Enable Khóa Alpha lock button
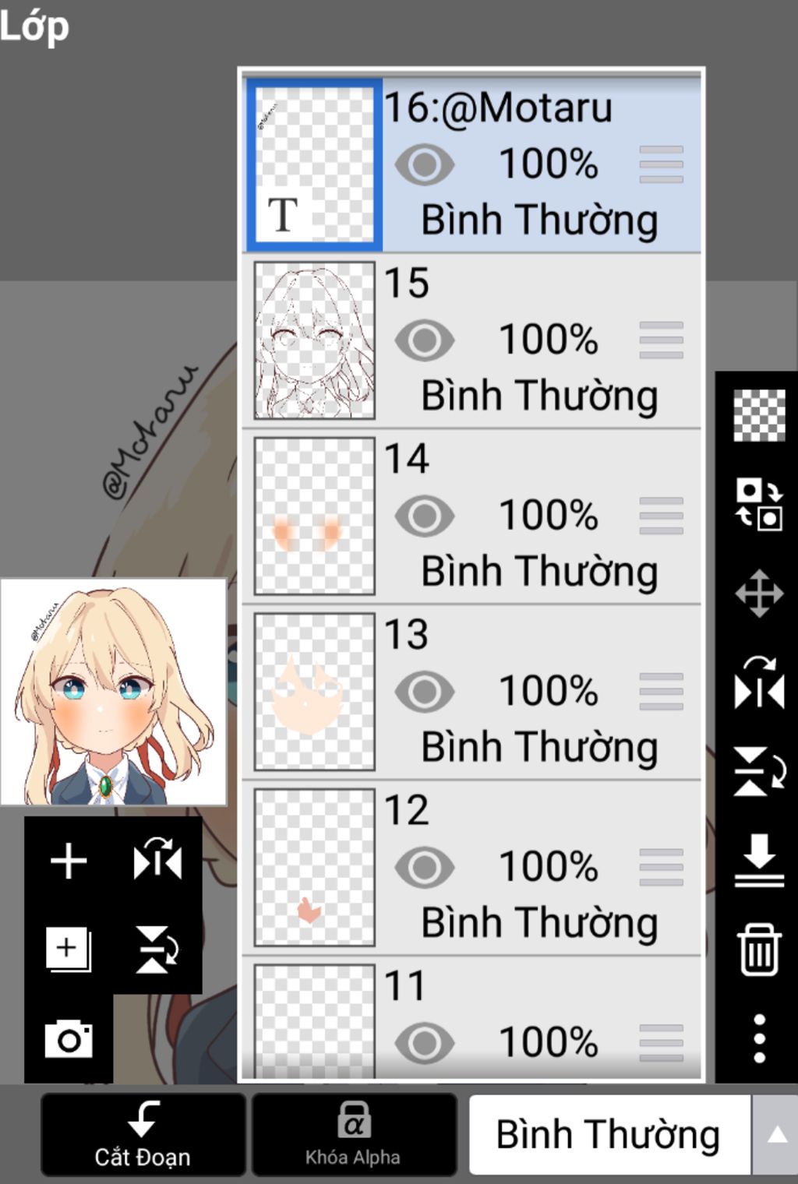 point(354,1134)
